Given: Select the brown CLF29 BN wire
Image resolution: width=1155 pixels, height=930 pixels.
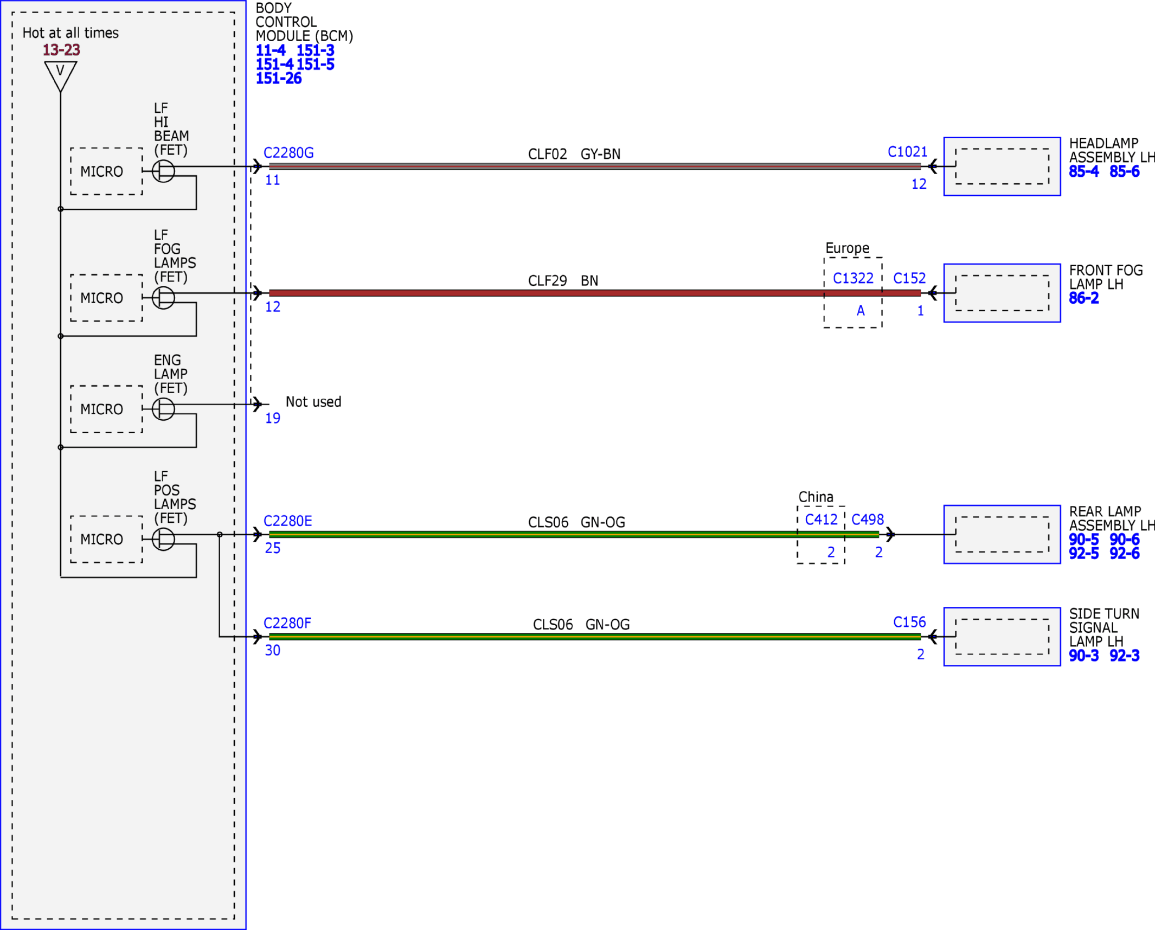Looking at the screenshot, I should tap(595, 293).
